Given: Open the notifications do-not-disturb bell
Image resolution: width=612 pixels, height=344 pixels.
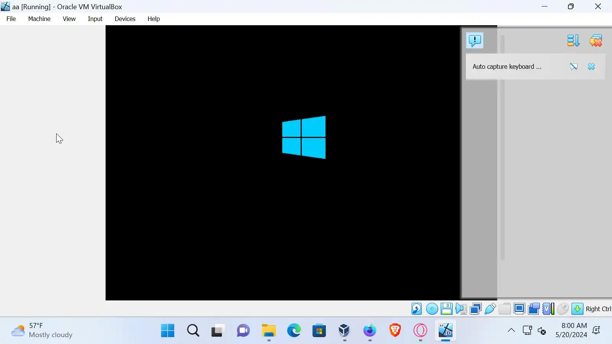Looking at the screenshot, I should tap(596, 330).
